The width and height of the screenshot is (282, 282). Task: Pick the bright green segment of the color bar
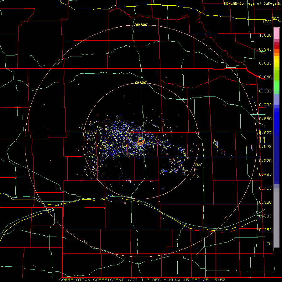(277, 86)
